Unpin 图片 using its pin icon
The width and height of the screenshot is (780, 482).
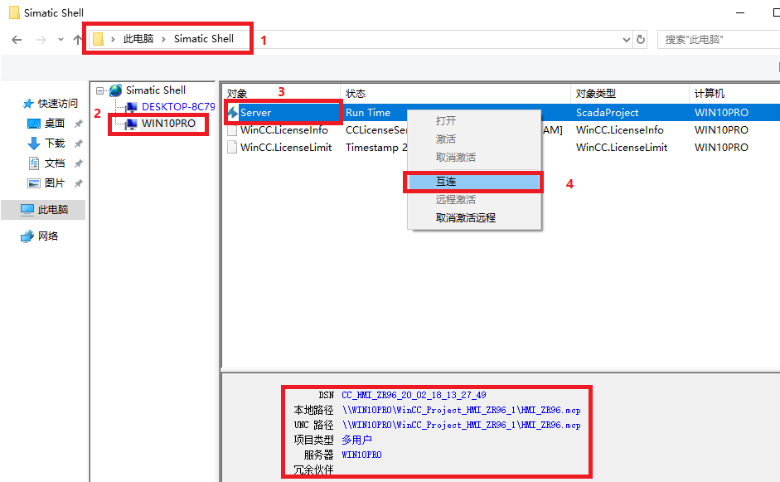[x=78, y=183]
